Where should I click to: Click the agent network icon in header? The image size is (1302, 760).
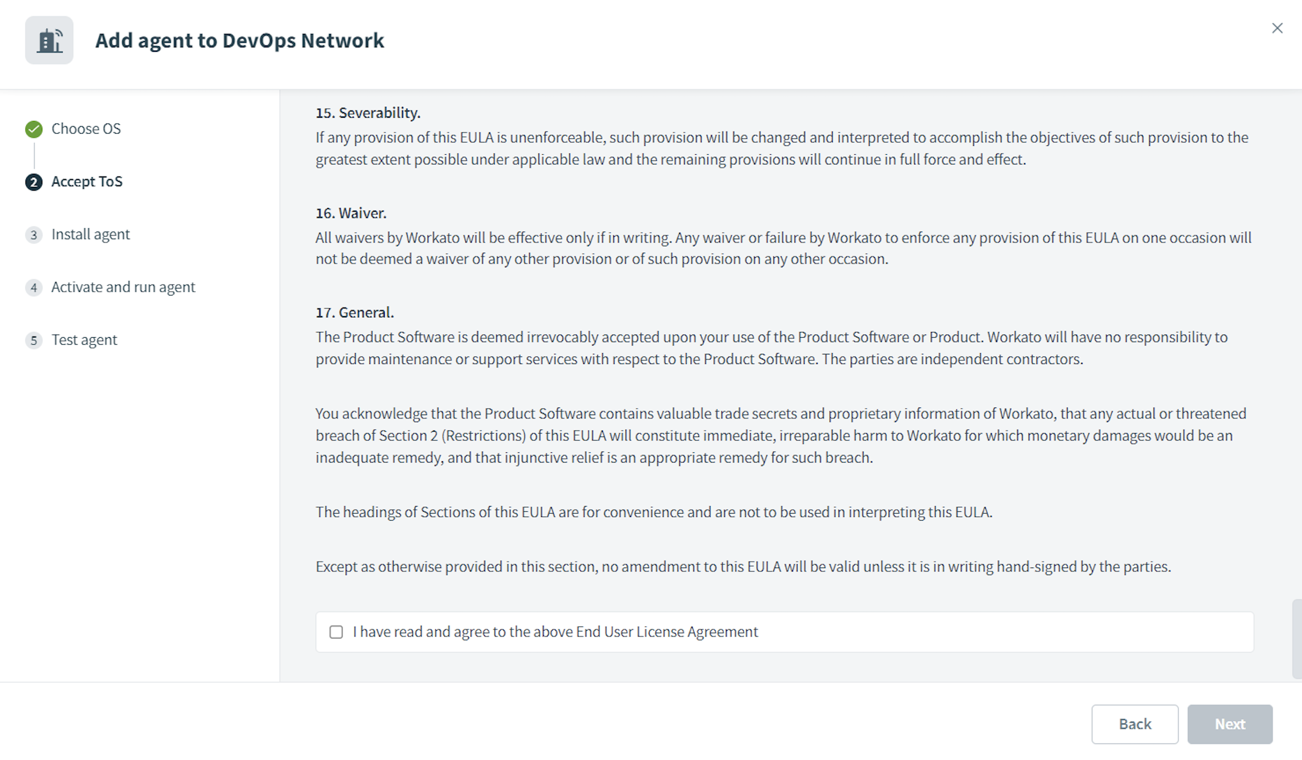coord(49,40)
